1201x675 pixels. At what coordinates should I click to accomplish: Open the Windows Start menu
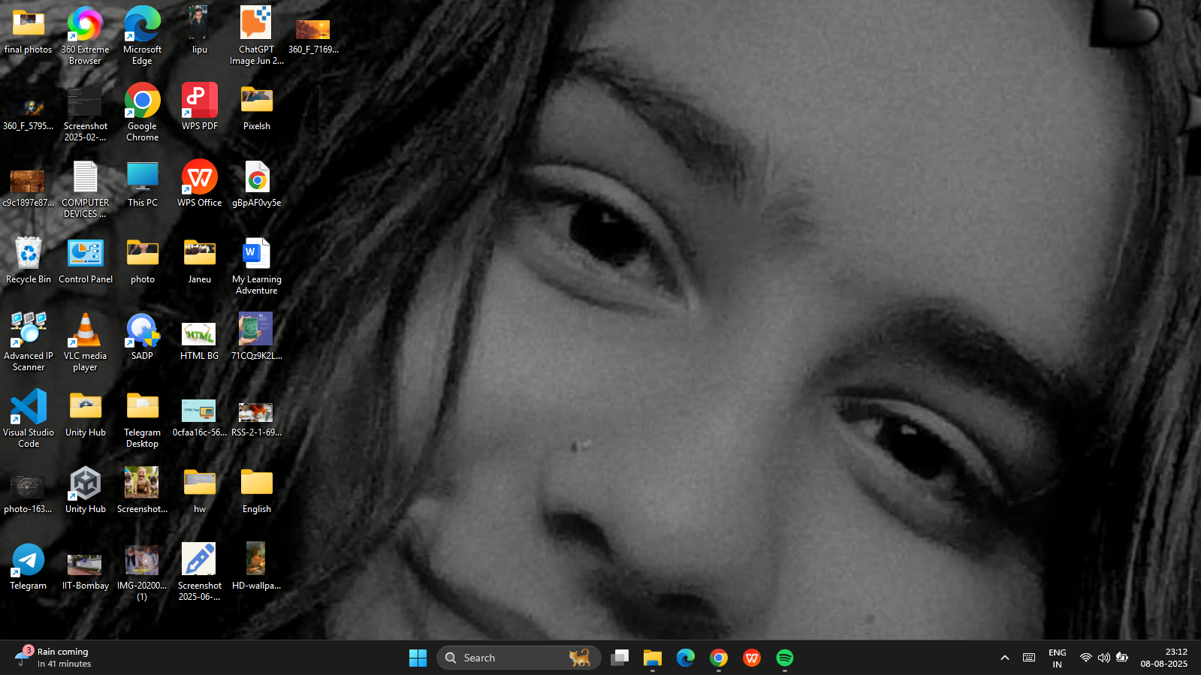(418, 658)
